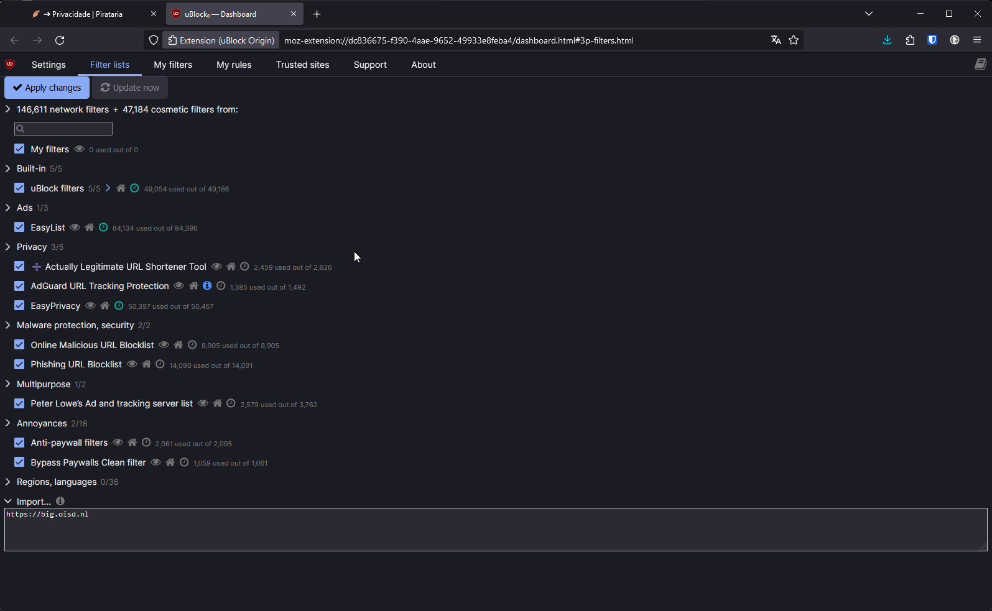
Task: Collapse the Import section
Action: pyautogui.click(x=7, y=502)
